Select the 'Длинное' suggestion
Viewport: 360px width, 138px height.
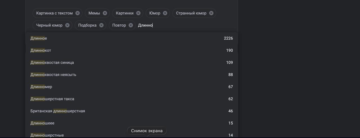pos(132,38)
